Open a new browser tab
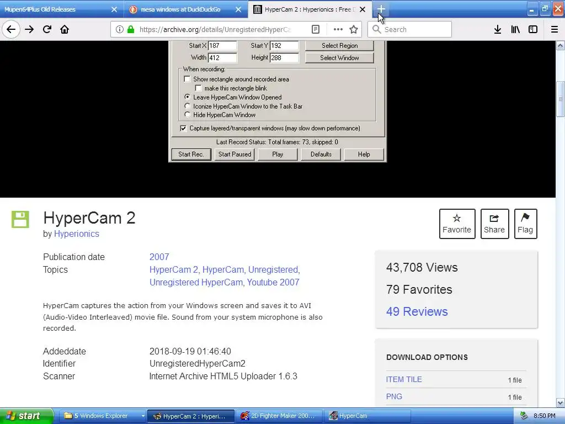Screen dimensions: 565x424 click(x=381, y=9)
